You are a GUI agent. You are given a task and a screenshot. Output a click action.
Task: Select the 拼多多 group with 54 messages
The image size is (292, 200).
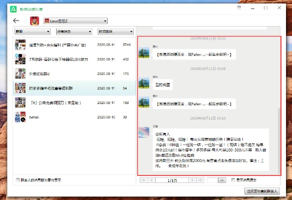[74, 88]
